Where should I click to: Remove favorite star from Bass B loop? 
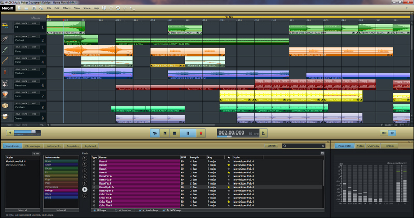click(x=229, y=165)
